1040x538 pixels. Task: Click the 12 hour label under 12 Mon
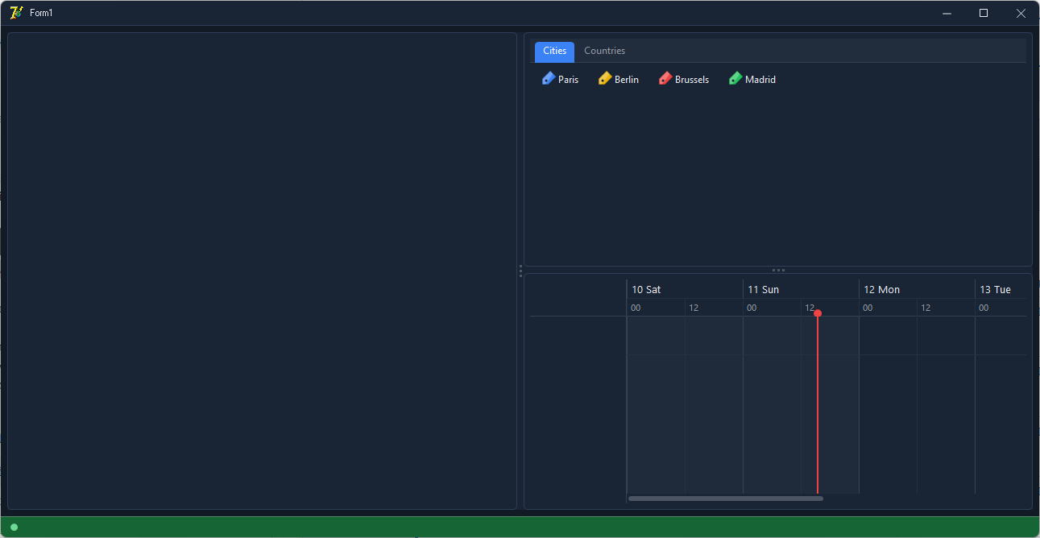[926, 308]
